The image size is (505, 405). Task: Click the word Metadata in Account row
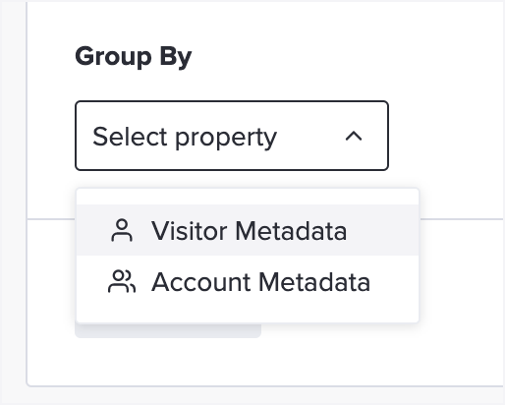click(314, 282)
